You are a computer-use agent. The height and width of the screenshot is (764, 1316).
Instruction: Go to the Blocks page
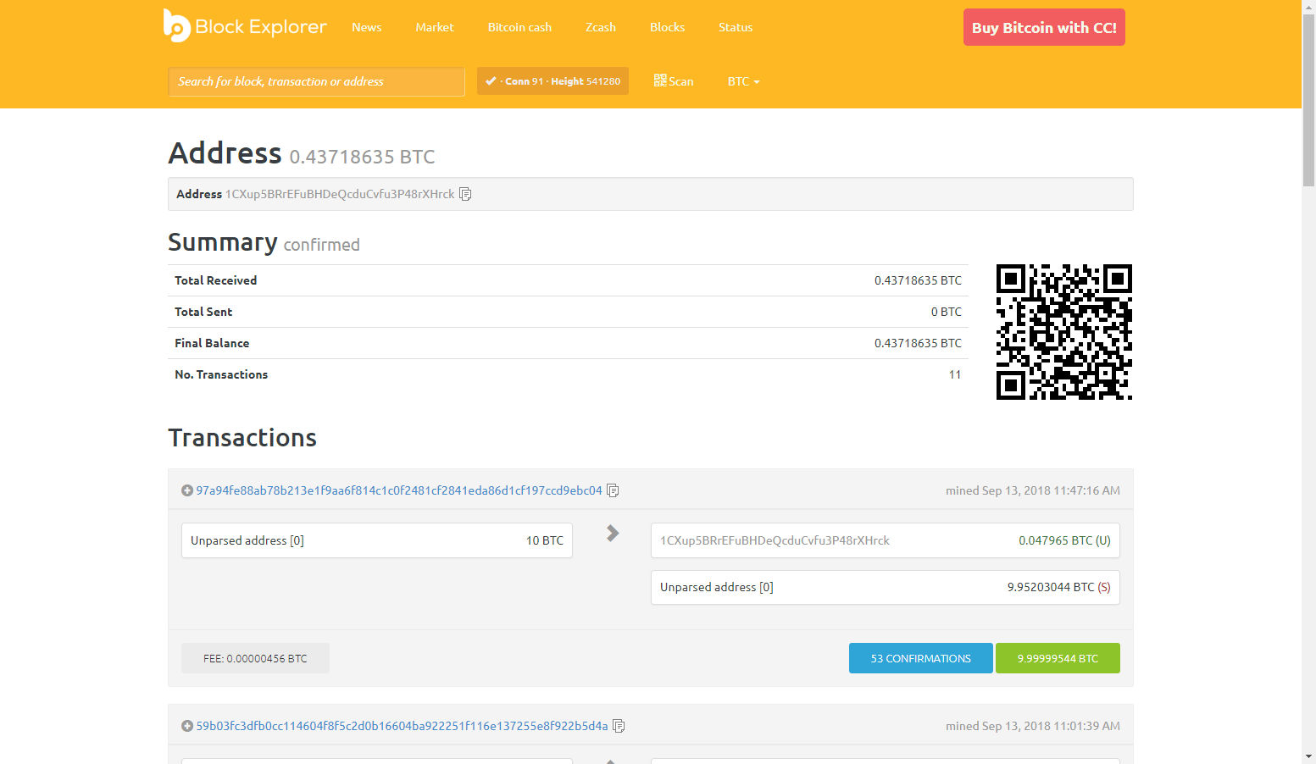click(x=667, y=27)
